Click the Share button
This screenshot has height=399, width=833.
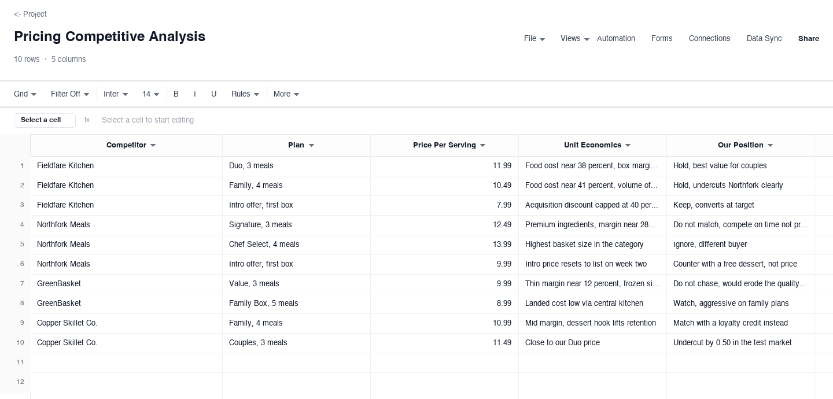808,39
